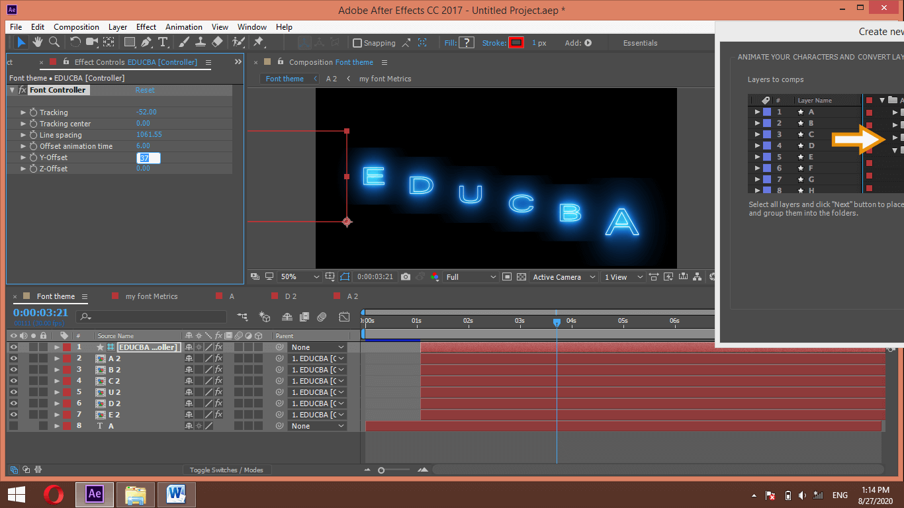Click Toggle Switches / Modes button

226,470
